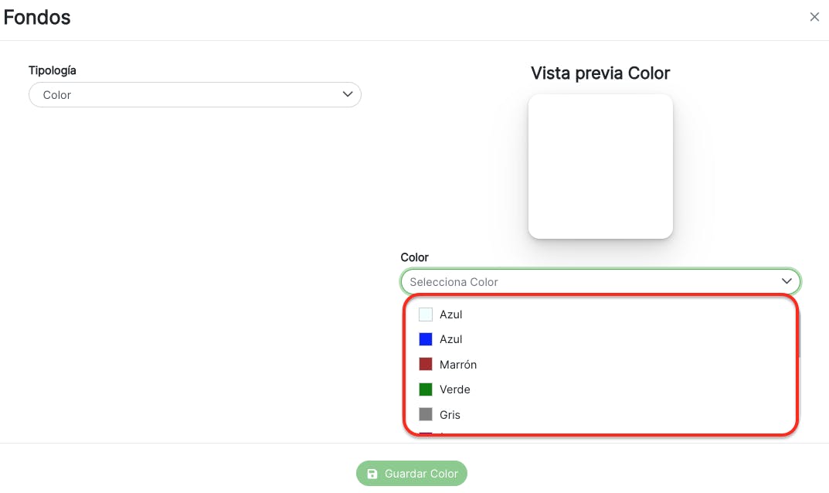Select the Marrón option
The height and width of the screenshot is (493, 829).
point(458,365)
